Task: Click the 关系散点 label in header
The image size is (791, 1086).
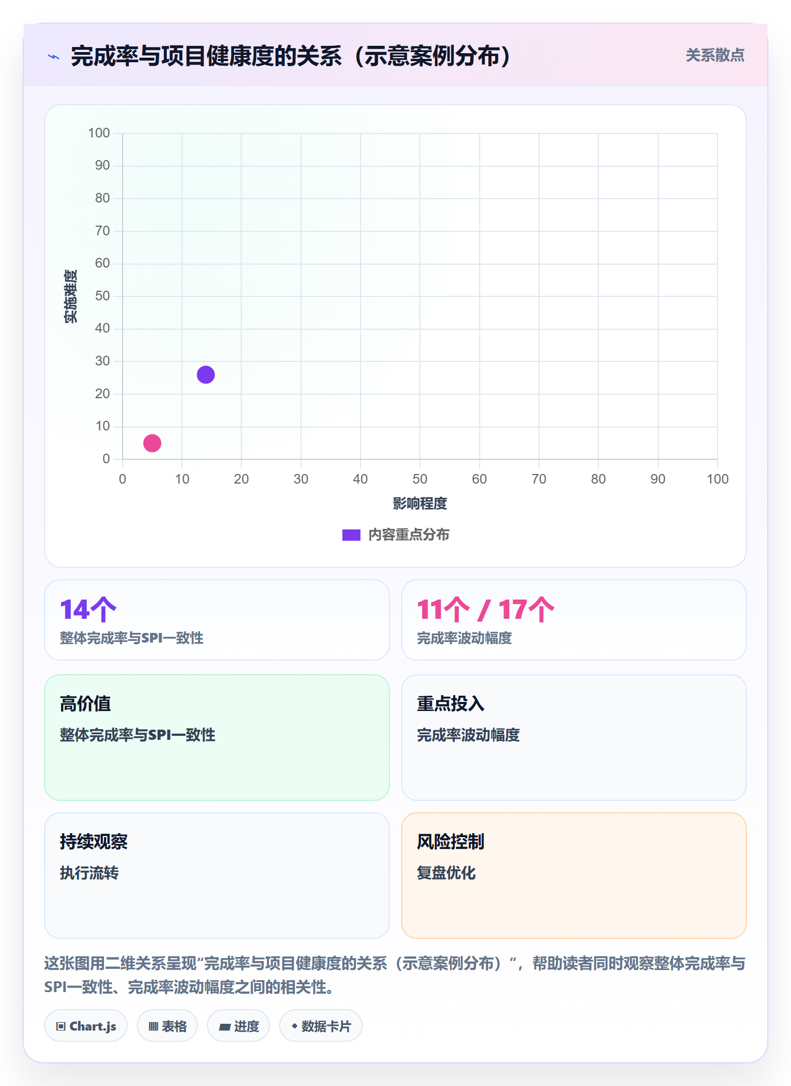Action: point(715,55)
